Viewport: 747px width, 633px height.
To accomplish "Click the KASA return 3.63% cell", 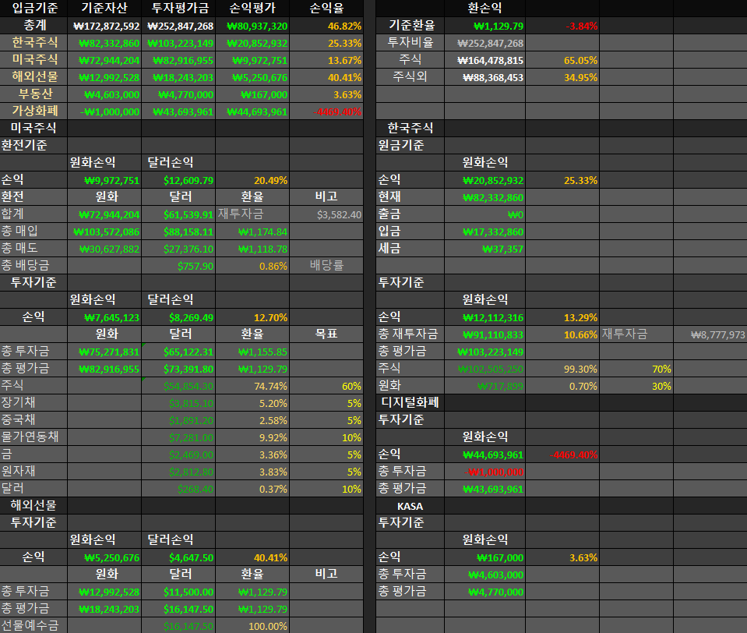I will [562, 557].
